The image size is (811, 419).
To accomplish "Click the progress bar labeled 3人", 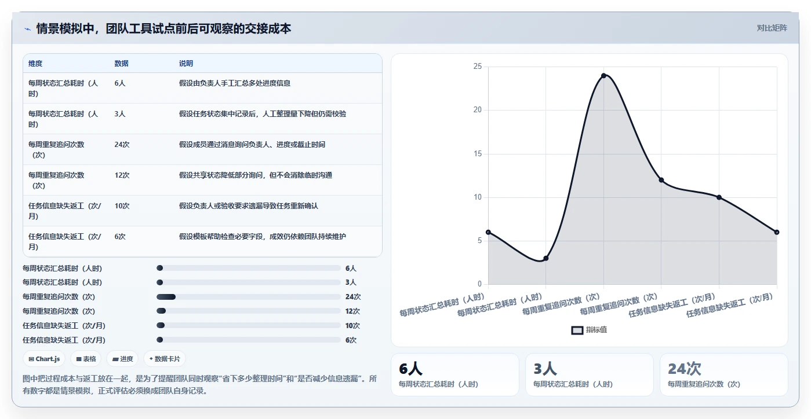I will coord(249,282).
